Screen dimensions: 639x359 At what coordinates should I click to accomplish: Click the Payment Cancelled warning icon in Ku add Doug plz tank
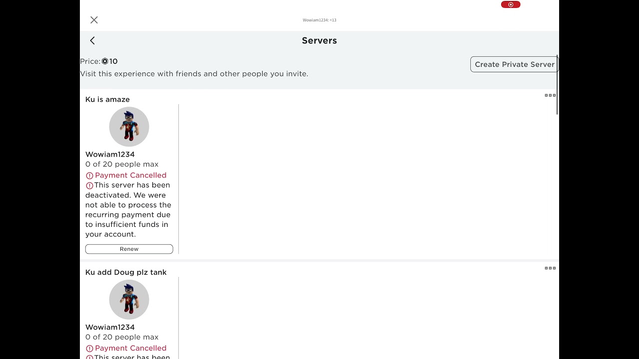[x=89, y=349]
